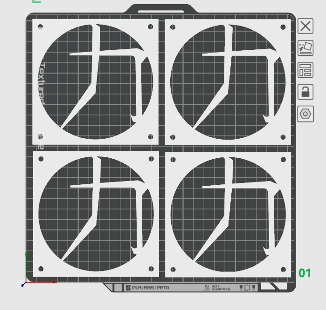The image size is (326, 310).
Task: Select the bottom-right fan grille model
Action: (228, 215)
